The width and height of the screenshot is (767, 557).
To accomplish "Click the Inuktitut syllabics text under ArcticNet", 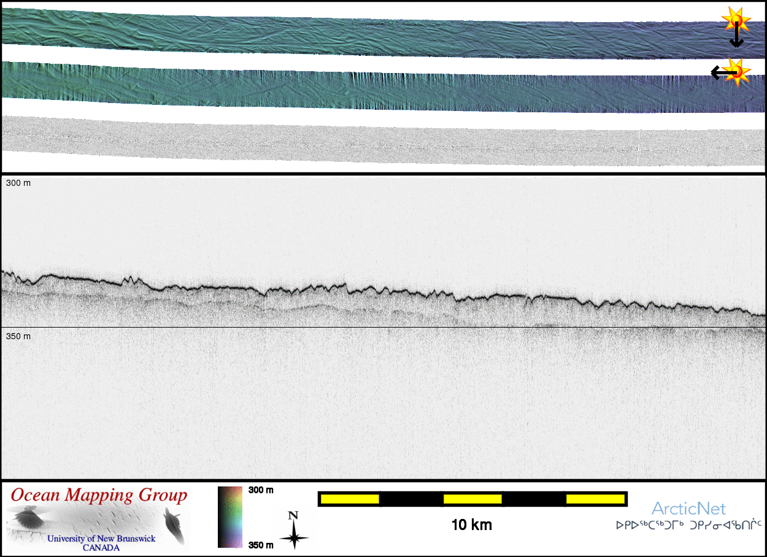I will coord(688,525).
